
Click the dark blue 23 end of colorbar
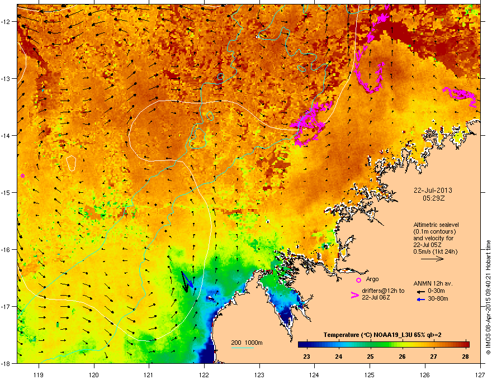coord(304,345)
